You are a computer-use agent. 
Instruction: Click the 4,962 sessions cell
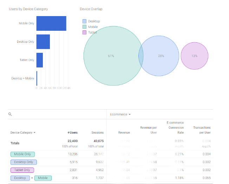[100, 170]
